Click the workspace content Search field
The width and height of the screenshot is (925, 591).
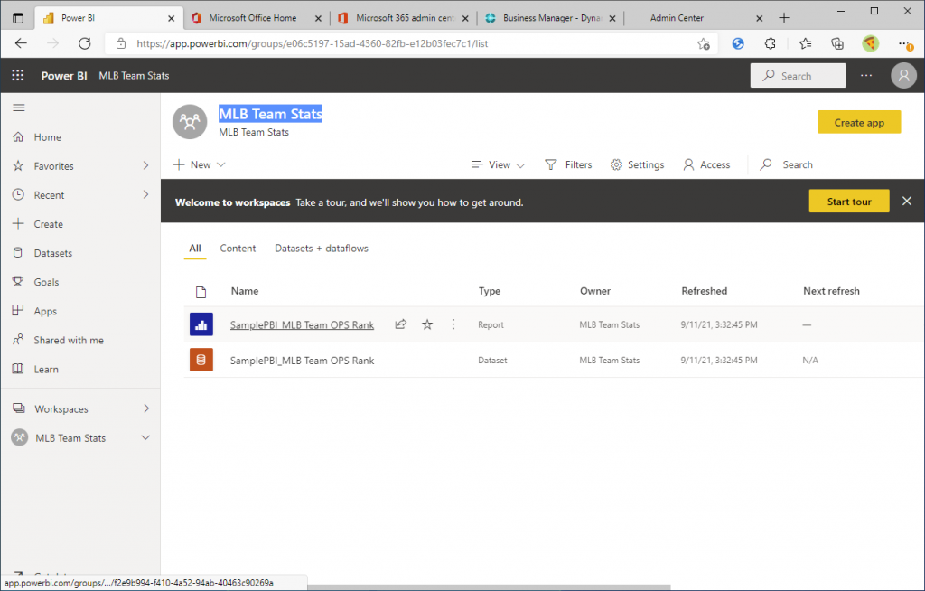coord(787,164)
